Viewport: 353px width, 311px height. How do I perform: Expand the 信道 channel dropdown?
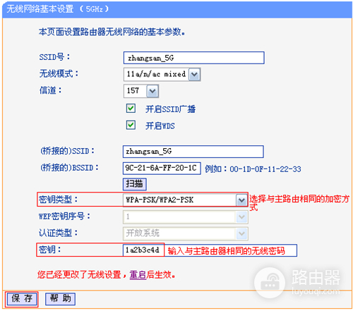(152, 91)
